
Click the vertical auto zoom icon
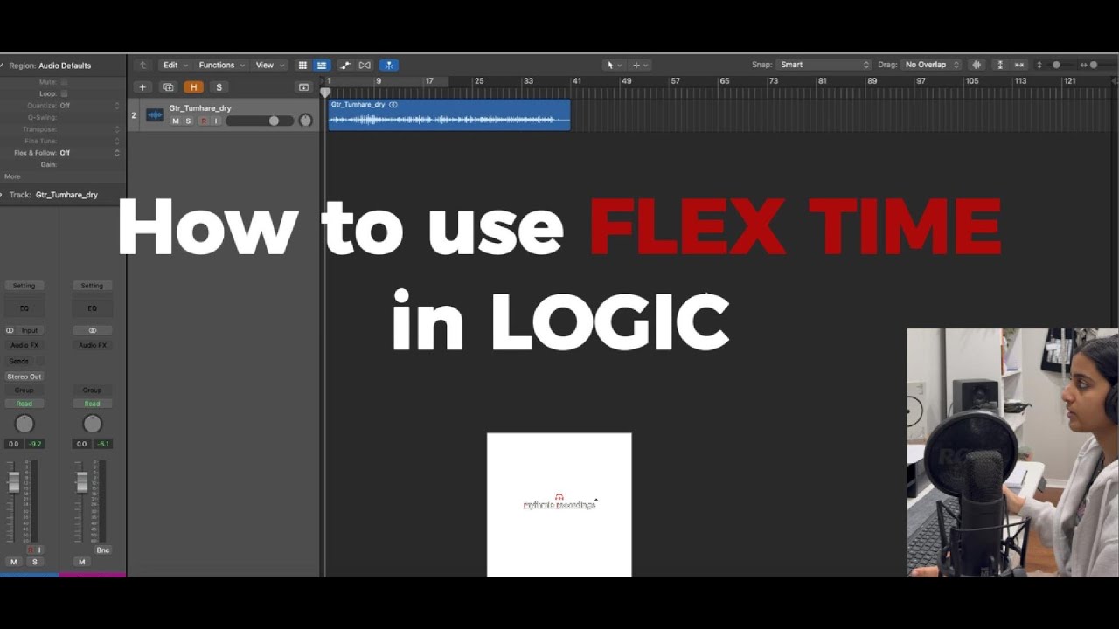(x=1000, y=65)
